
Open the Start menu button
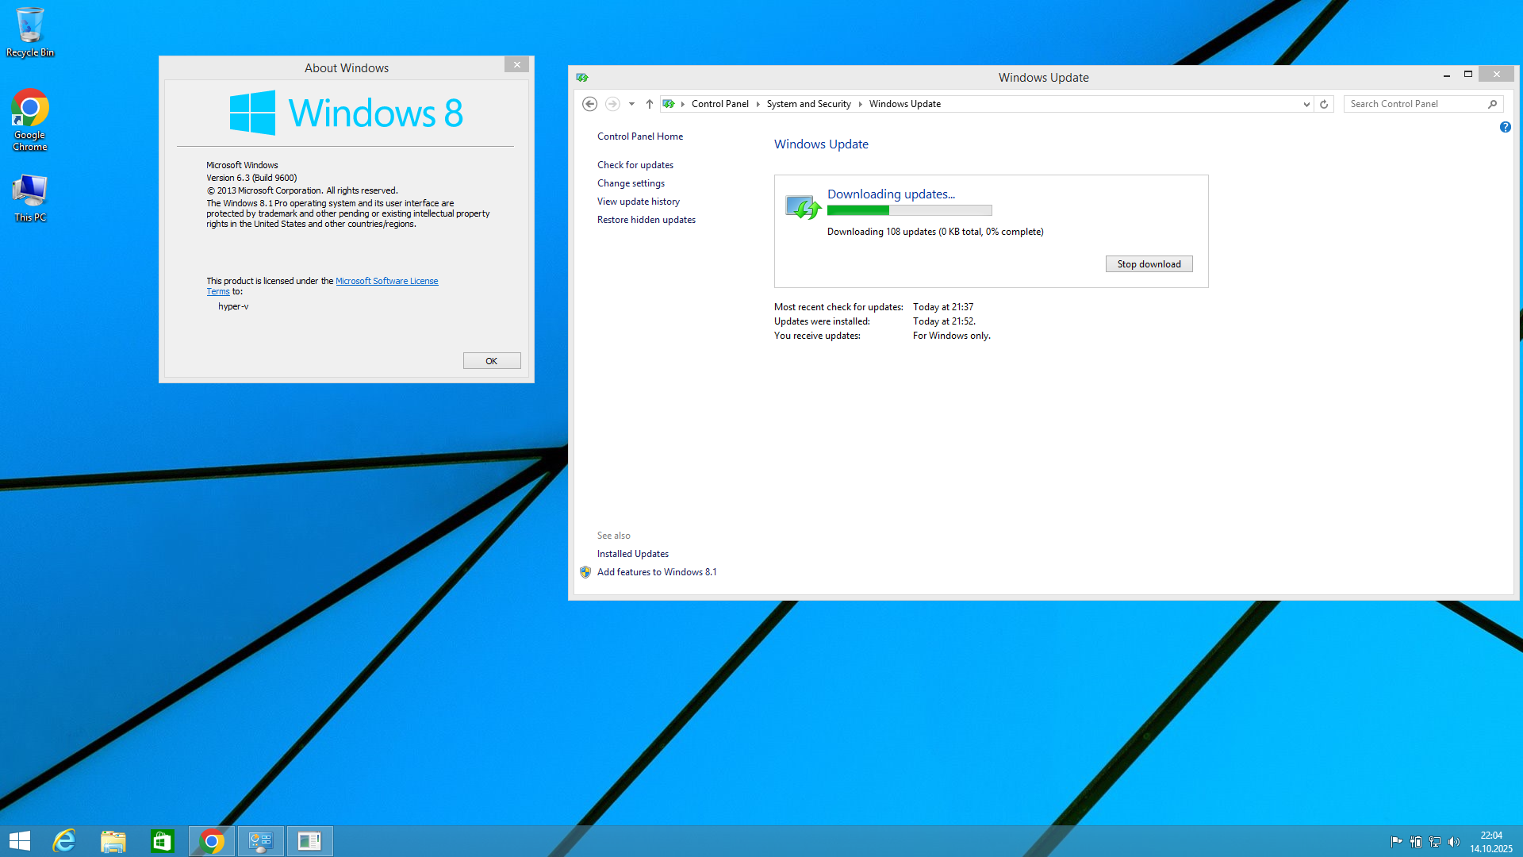20,841
